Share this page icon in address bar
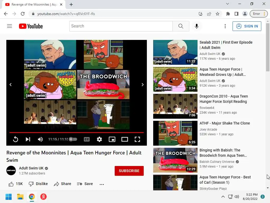Screen dimensions: 270x203 [209, 14]
